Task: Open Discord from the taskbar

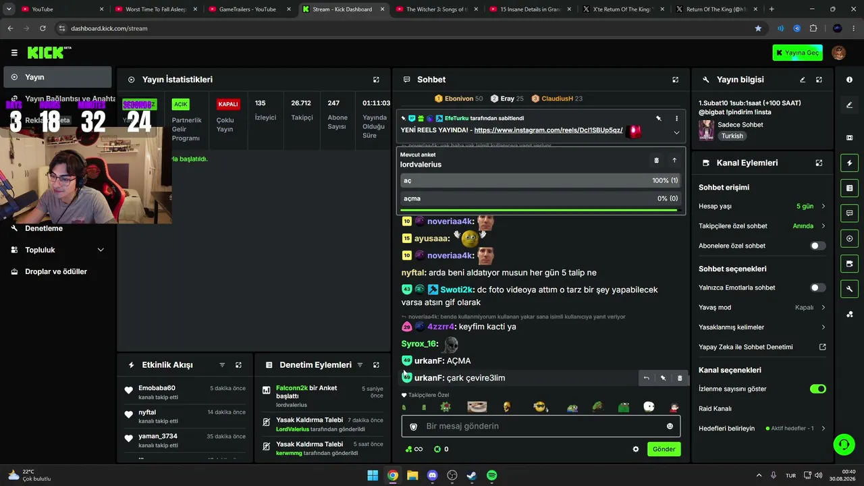Action: coord(433,475)
